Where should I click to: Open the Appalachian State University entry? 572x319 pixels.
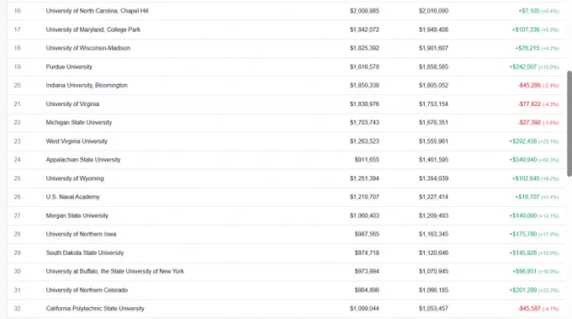tap(83, 160)
